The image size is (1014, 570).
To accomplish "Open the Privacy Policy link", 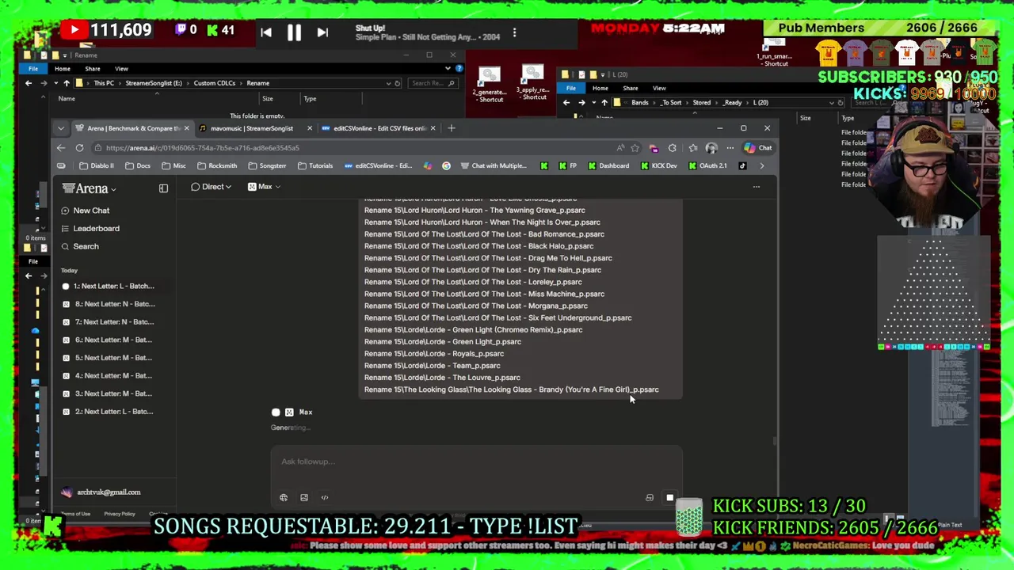I will click(120, 514).
